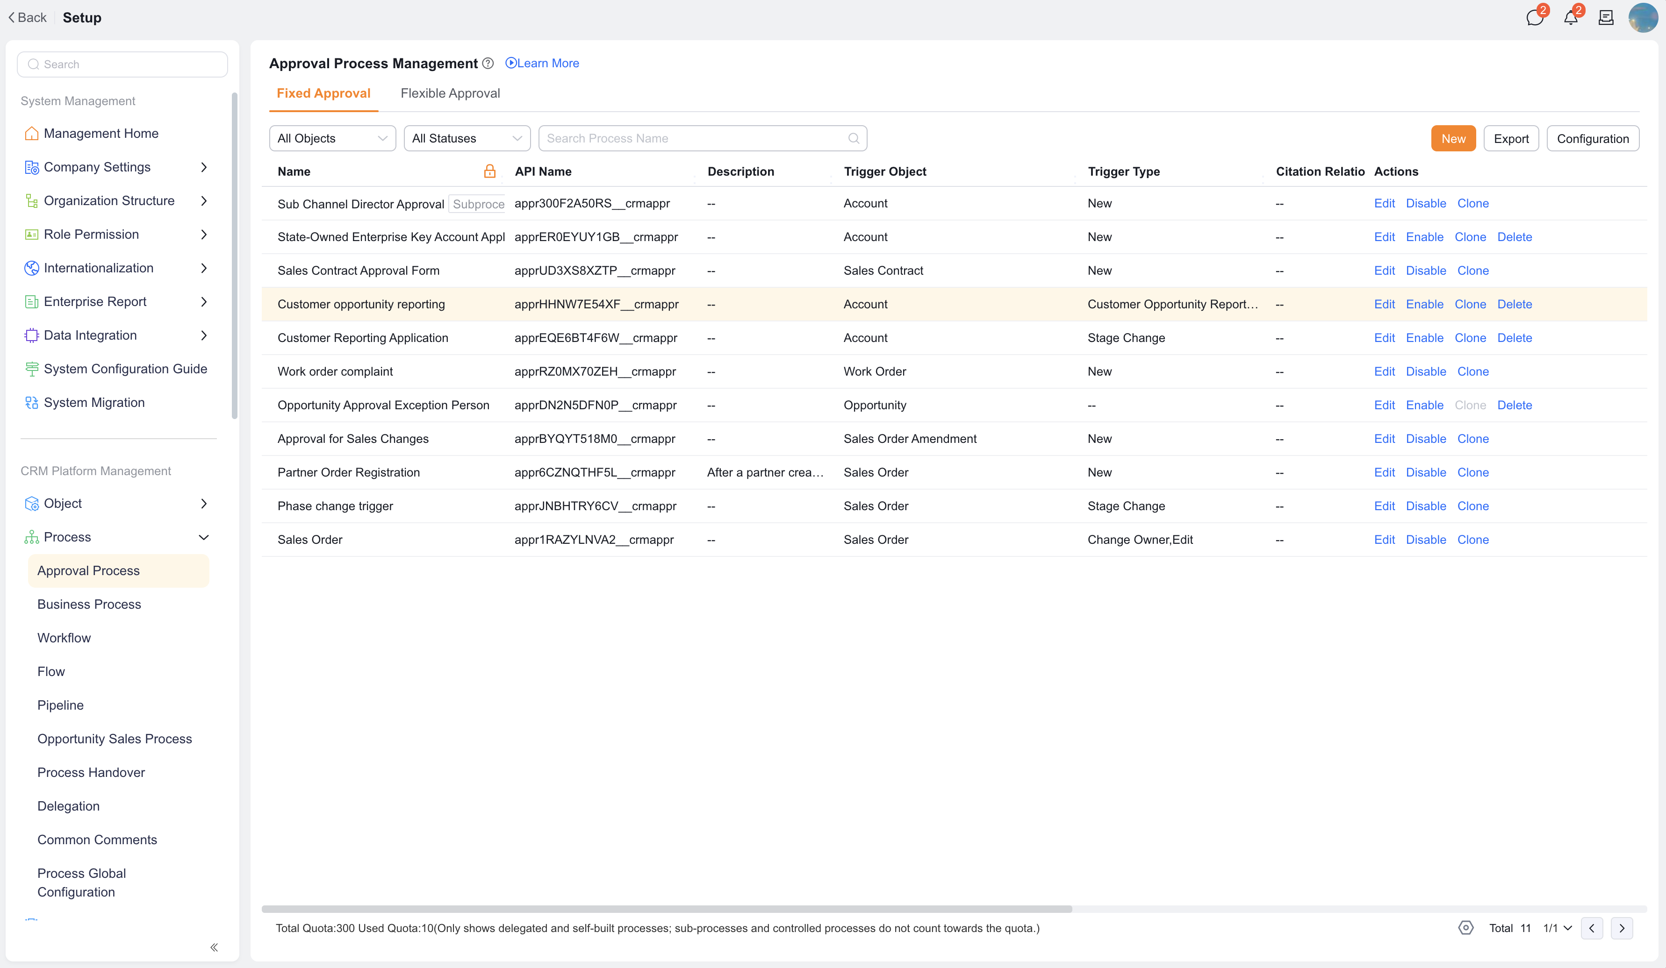This screenshot has width=1666, height=968.
Task: Open the notifications bell
Action: tap(1571, 18)
